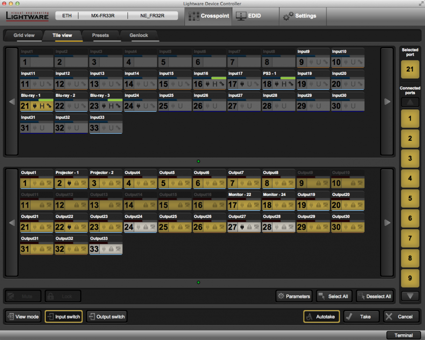425x340 pixels.
Task: Click right arrow of input tile panel
Action: click(x=387, y=101)
